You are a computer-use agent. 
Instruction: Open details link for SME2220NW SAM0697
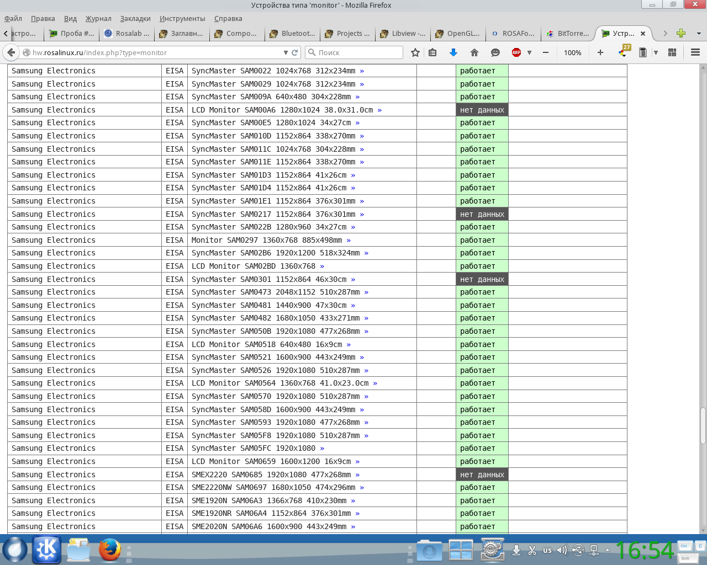pyautogui.click(x=362, y=487)
